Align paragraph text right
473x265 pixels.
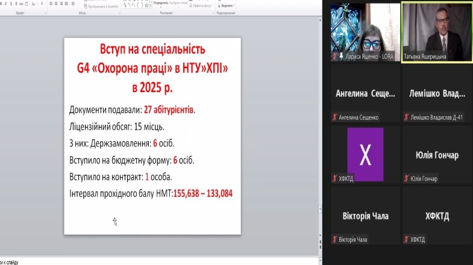point(61,4)
